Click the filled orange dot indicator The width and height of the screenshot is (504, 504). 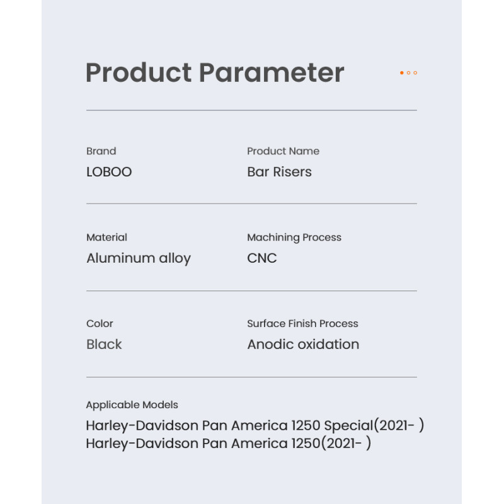(401, 73)
